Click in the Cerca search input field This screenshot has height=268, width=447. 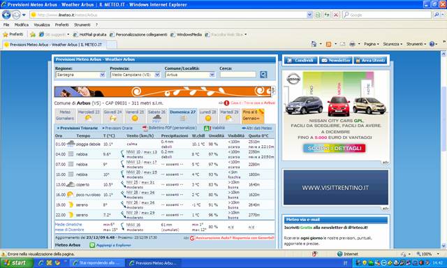[237, 75]
